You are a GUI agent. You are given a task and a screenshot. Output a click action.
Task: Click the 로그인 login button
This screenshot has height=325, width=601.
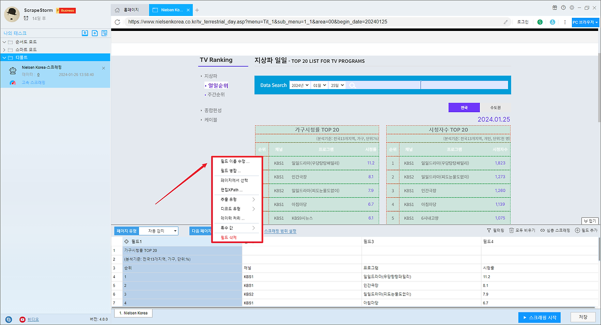pyautogui.click(x=523, y=22)
